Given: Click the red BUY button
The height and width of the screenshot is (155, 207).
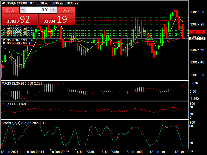Looking at the screenshot, I should pos(66,10).
